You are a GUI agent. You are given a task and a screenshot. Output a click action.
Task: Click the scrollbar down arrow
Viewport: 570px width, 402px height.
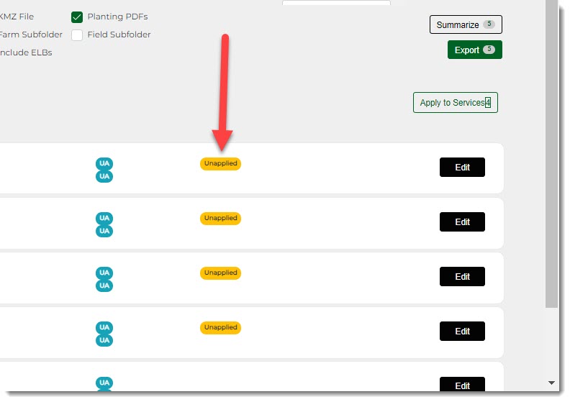(552, 383)
